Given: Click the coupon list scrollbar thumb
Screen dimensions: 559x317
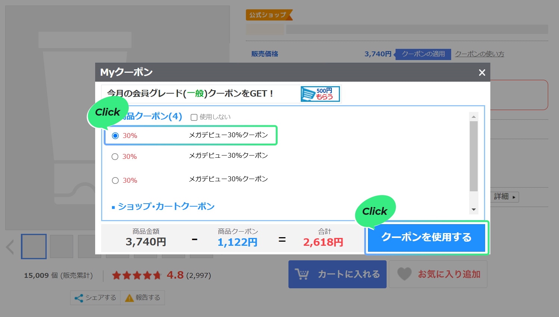Looking at the screenshot, I should pos(474,157).
